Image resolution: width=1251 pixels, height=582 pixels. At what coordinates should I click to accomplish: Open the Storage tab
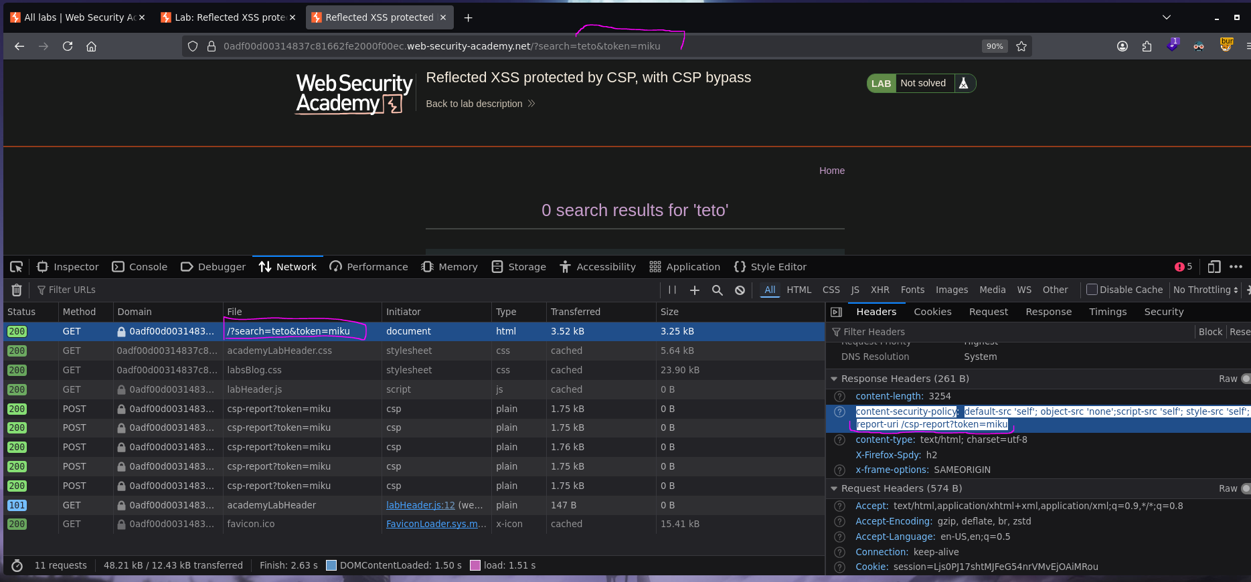pos(519,267)
